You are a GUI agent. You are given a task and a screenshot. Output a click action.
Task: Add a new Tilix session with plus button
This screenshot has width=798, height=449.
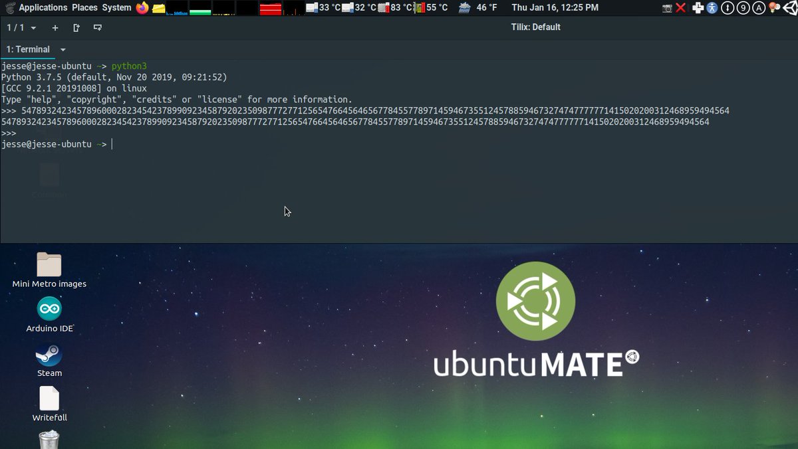(x=55, y=28)
